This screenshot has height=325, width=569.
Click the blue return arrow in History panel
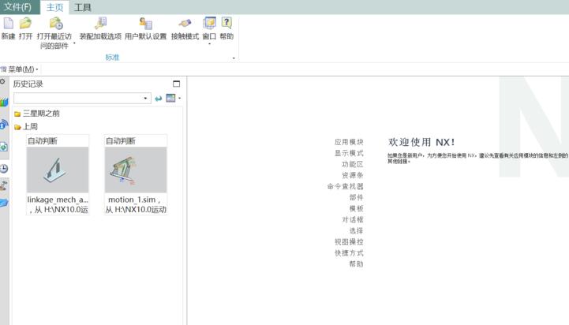(158, 99)
